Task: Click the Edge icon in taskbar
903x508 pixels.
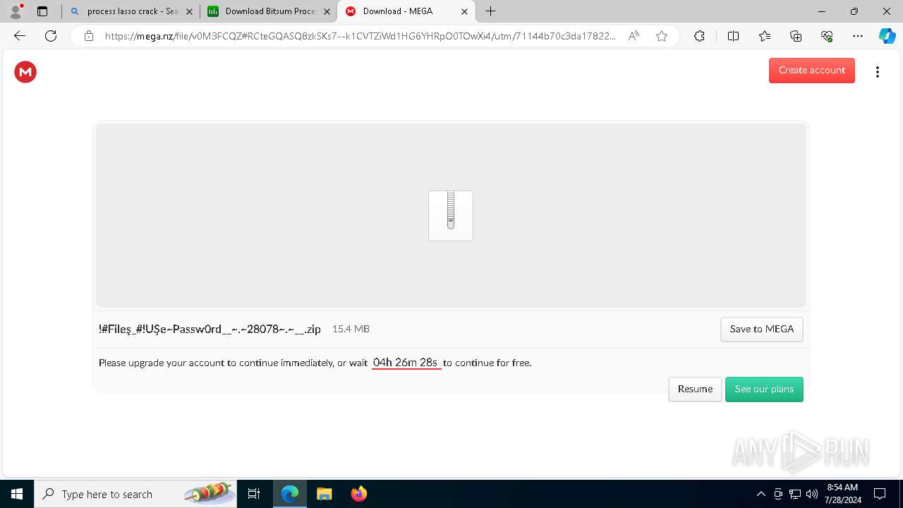Action: pyautogui.click(x=290, y=494)
